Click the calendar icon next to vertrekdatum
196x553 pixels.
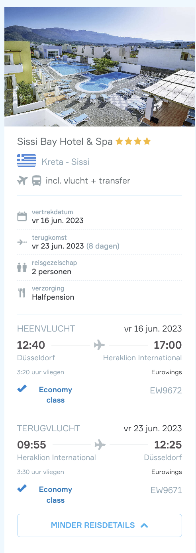click(22, 217)
